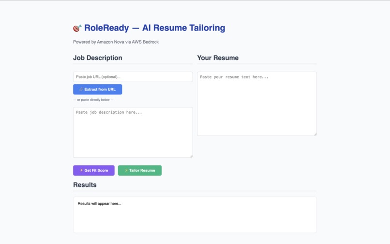Viewport: 390px width, 244px height.
Task: Click the Your Resume heading
Action: tap(218, 58)
